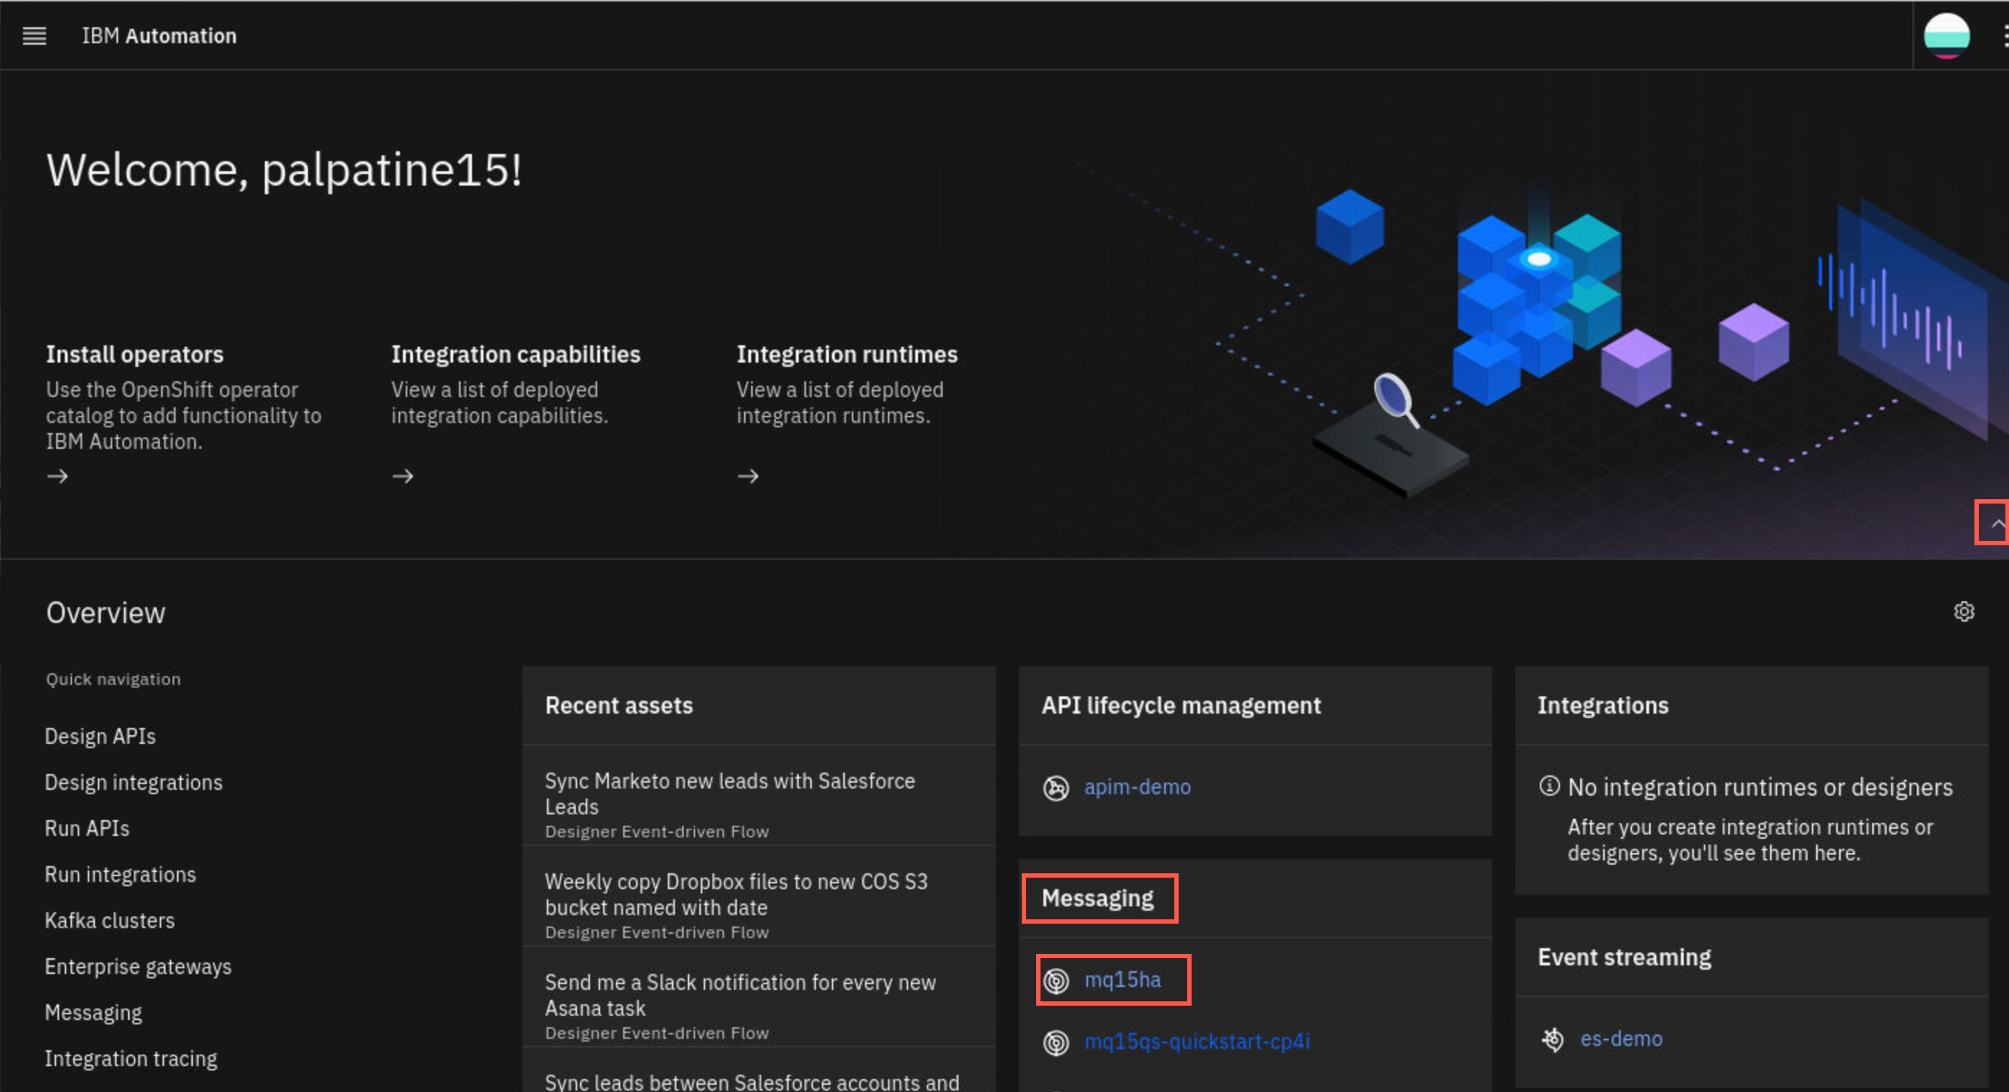Click the Messaging card heading
Screen dimensions: 2009x1092
tap(1097, 898)
